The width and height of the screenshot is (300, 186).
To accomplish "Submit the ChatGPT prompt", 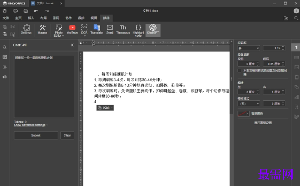I will pos(36,135).
